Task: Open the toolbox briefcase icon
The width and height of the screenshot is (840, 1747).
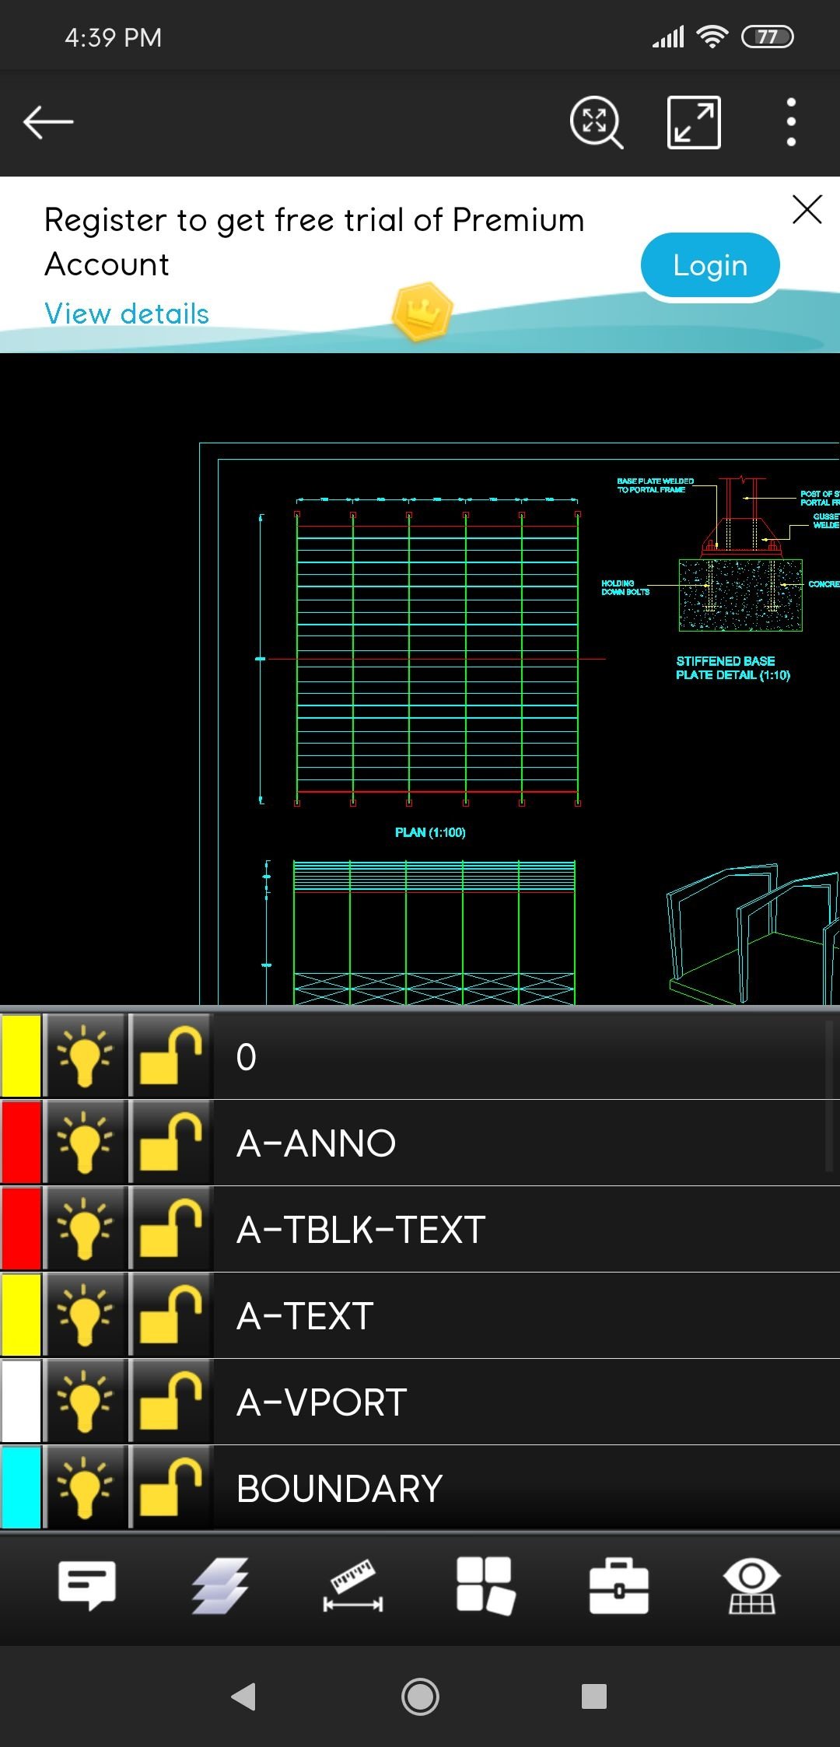Action: 619,1585
